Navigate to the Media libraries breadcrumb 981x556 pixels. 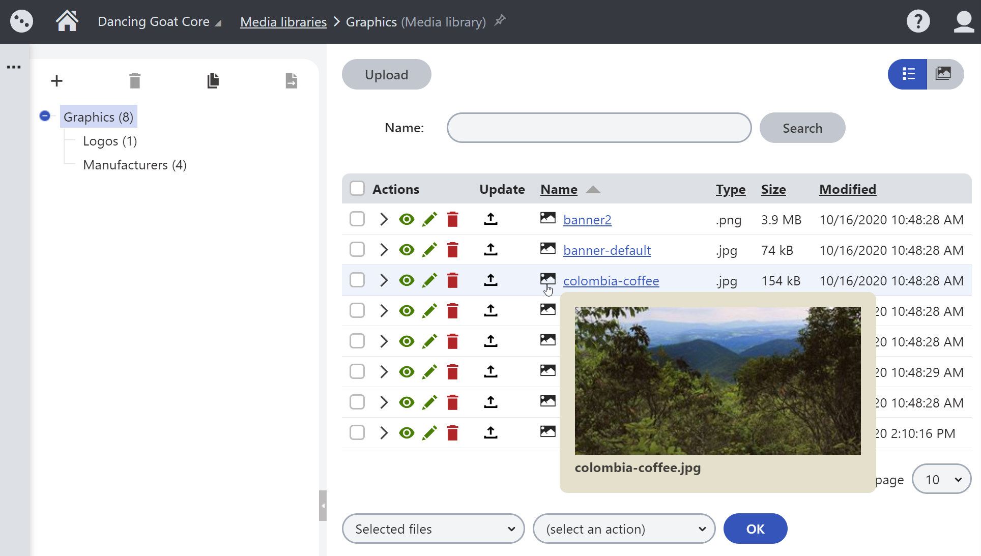pyautogui.click(x=283, y=21)
